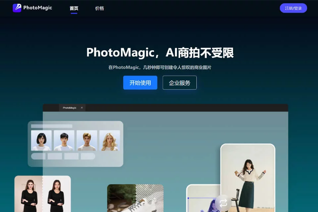
Task: Click the headline PhotoMagic，AI商拍不受限
Action: coord(160,53)
